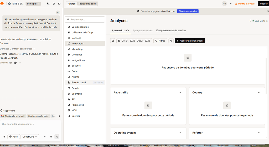Open the MG user avatar menu
This screenshot has width=269, height=147.
tap(224, 4)
